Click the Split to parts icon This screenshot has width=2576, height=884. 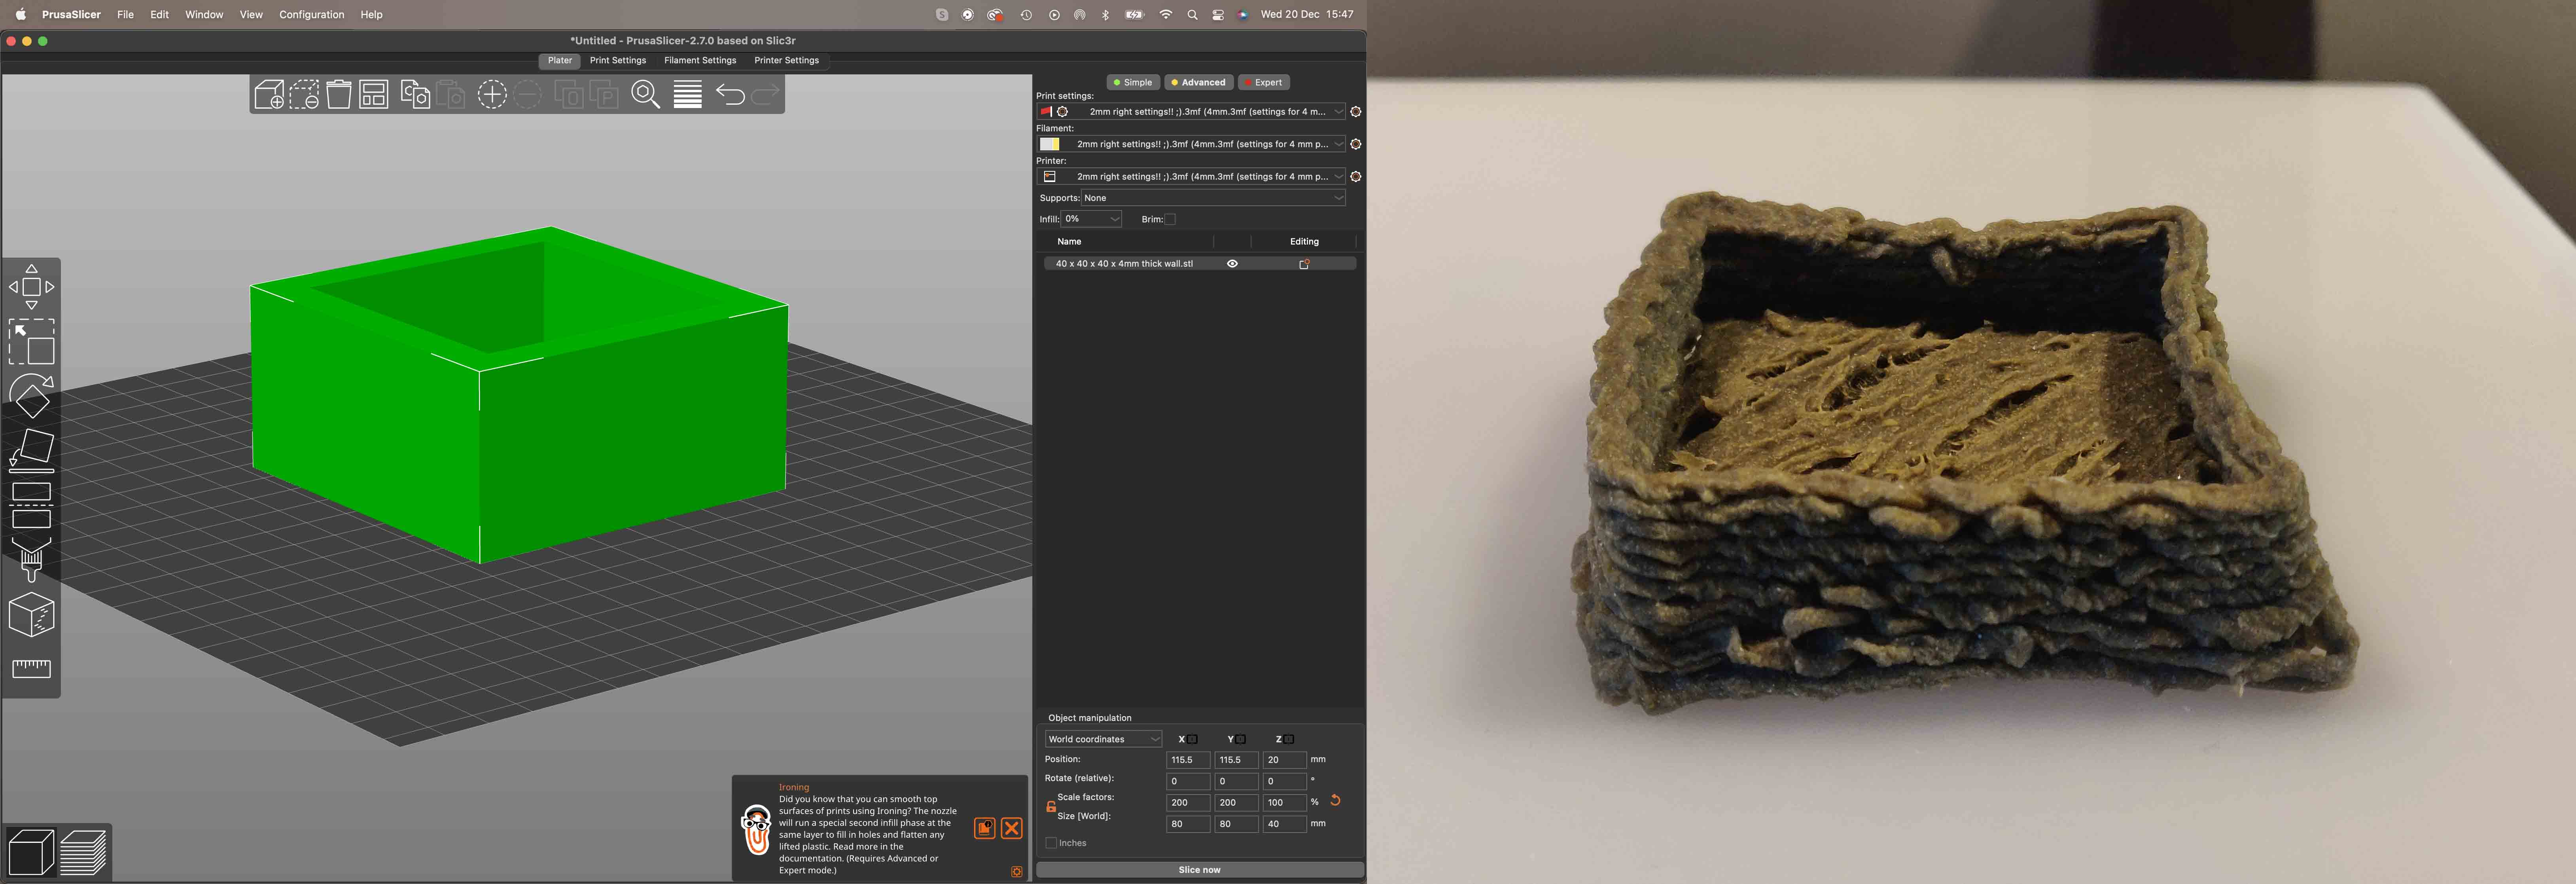click(604, 95)
